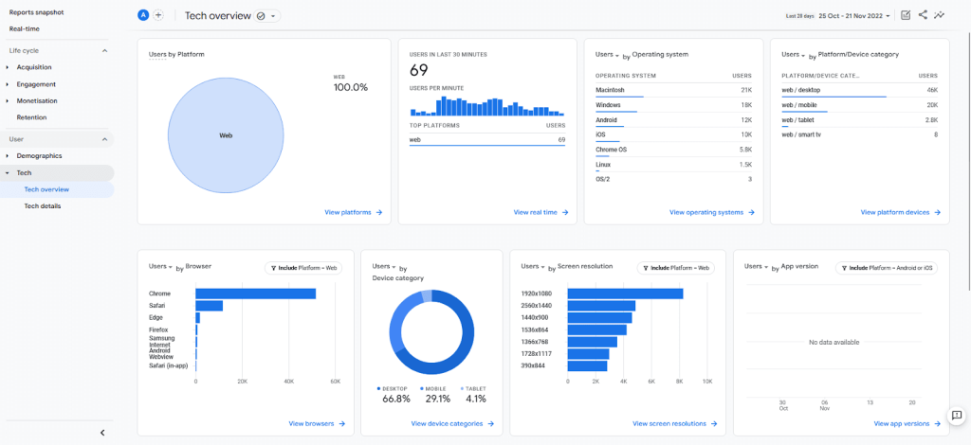The image size is (971, 445).
Task: Follow the View device categories link
Action: tap(452, 424)
